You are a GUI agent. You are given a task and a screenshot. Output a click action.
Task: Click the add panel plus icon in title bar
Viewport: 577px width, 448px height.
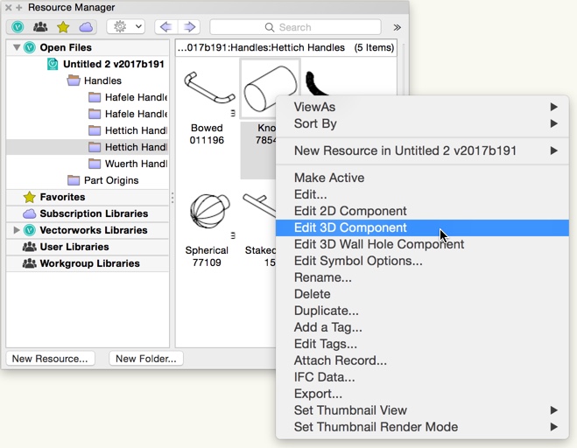coord(19,7)
